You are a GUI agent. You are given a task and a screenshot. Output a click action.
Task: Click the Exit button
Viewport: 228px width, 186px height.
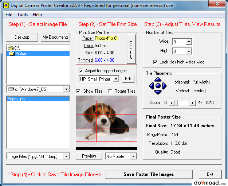pyautogui.click(x=210, y=174)
